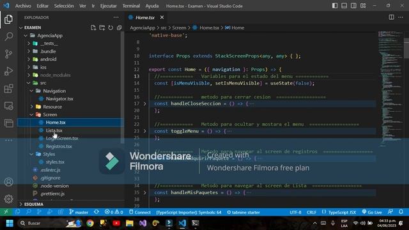Open styles.tsx file
The image size is (409, 230).
click(x=55, y=162)
